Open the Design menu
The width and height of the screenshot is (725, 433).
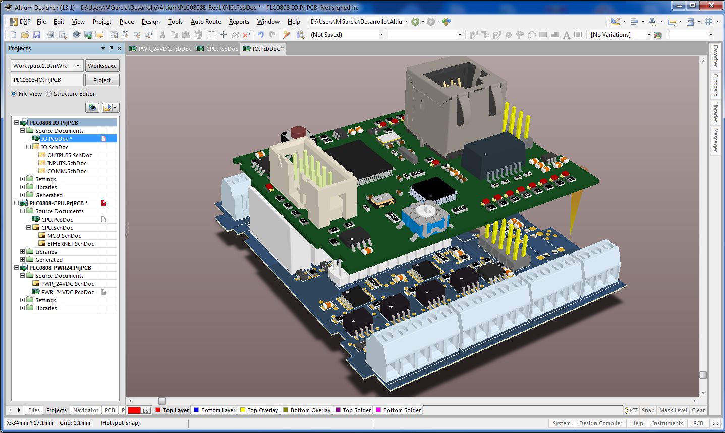[150, 22]
